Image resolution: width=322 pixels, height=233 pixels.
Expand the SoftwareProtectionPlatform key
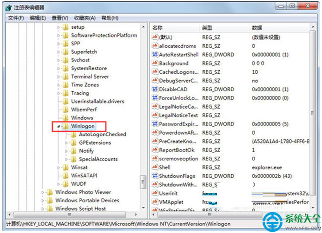click(x=58, y=36)
